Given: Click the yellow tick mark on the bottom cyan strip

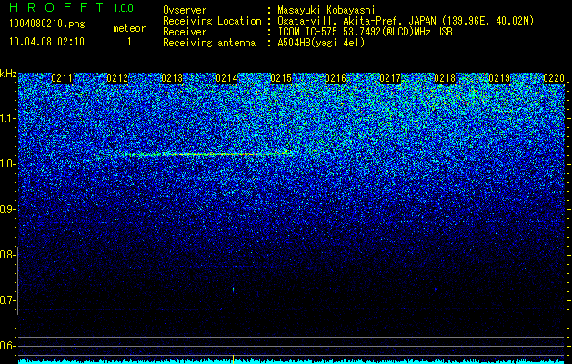Looking at the screenshot, I should (233, 359).
